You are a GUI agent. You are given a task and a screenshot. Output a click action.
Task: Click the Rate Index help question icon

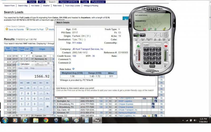(x=73, y=69)
